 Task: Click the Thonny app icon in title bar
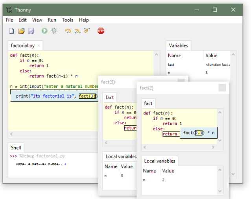pyautogui.click(x=9, y=10)
